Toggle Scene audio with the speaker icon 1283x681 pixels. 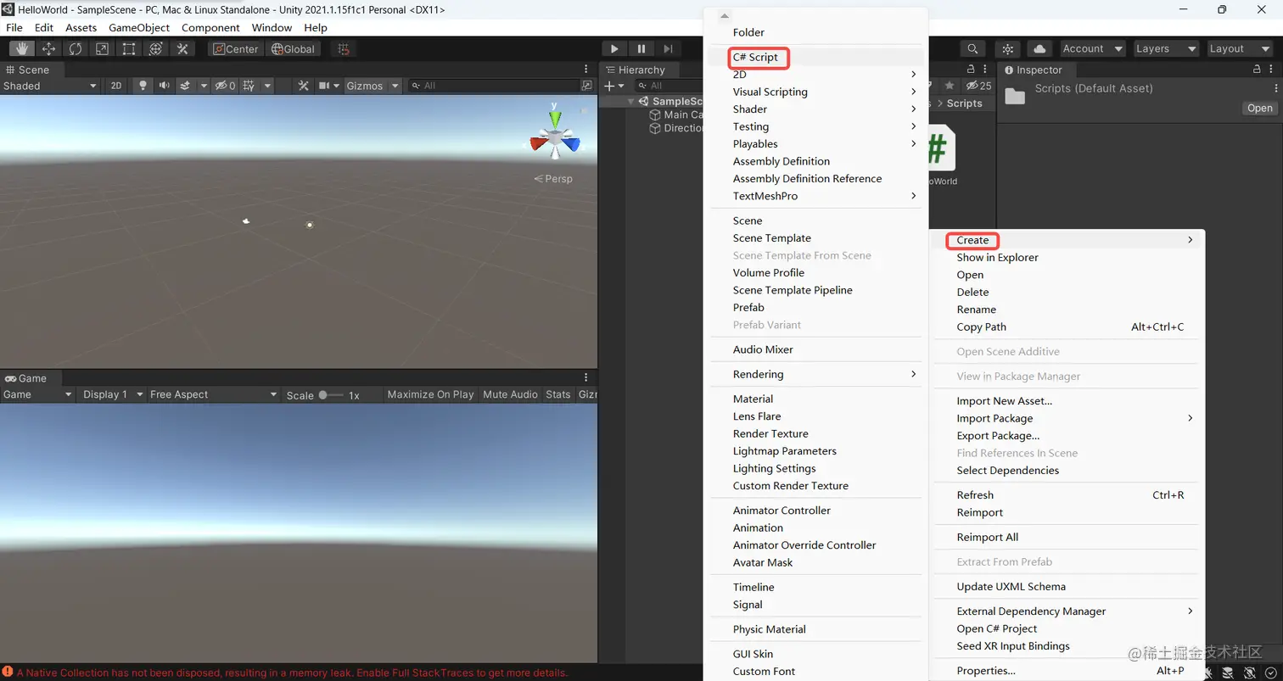[164, 86]
